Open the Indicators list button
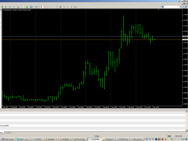Viewport: 188px width, 141px height. (x=26, y=7)
